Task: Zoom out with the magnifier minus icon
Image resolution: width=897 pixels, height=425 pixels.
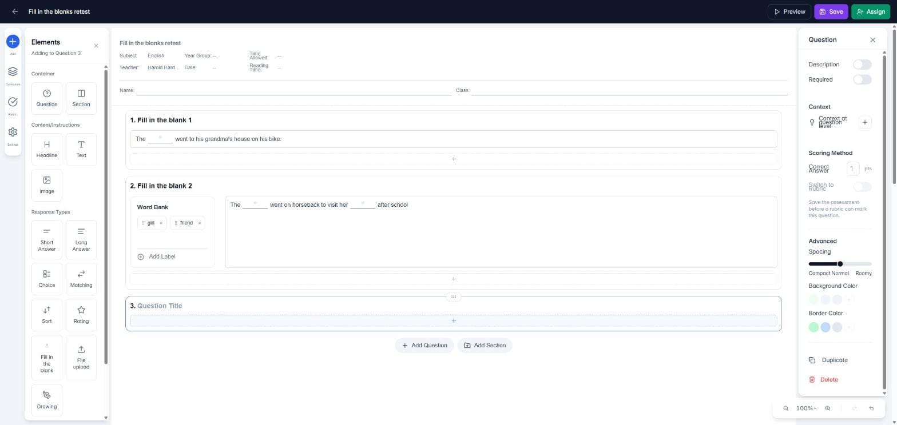Action: pyautogui.click(x=786, y=408)
